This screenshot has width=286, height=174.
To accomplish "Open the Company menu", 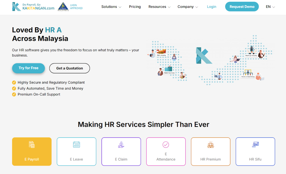I will tap(188, 7).
